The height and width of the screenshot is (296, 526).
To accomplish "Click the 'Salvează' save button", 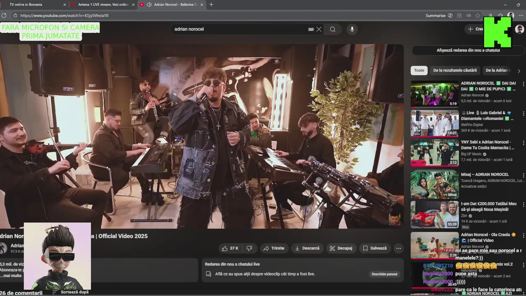I will point(374,248).
